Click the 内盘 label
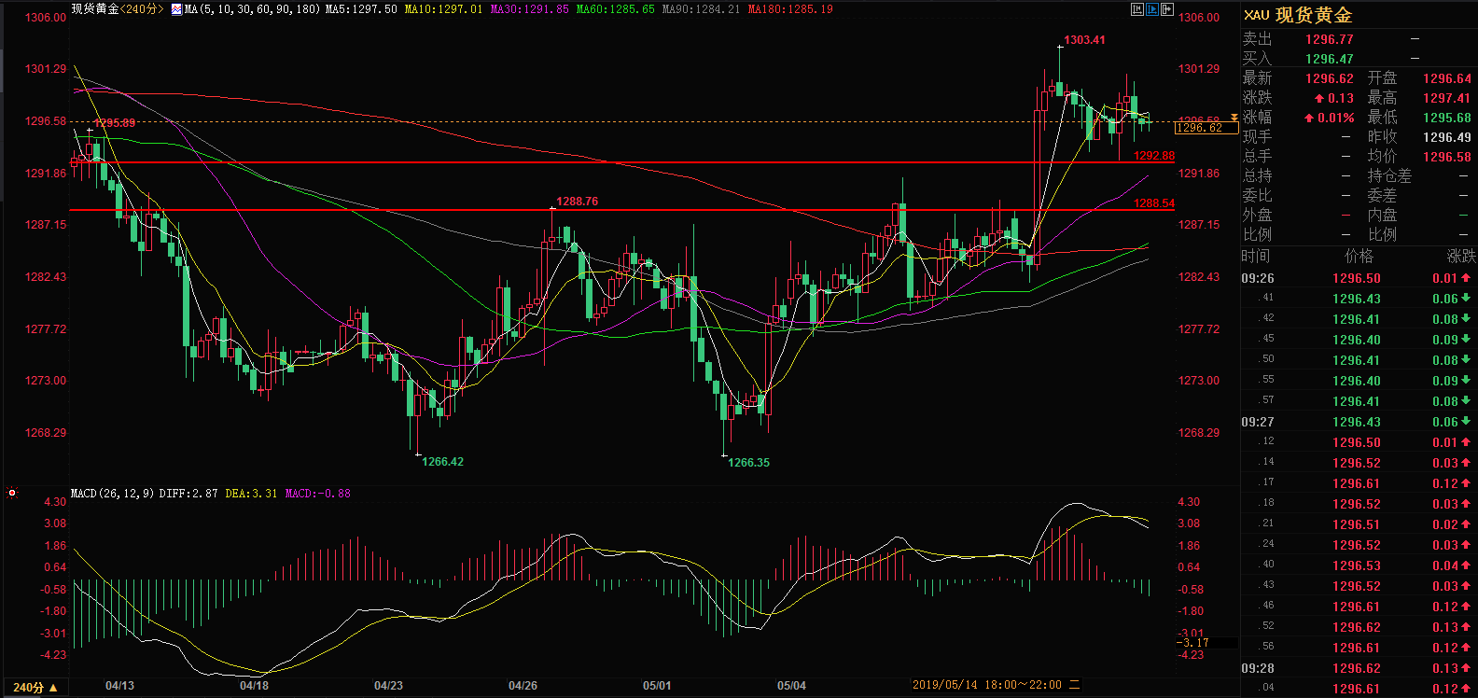 coord(1382,215)
